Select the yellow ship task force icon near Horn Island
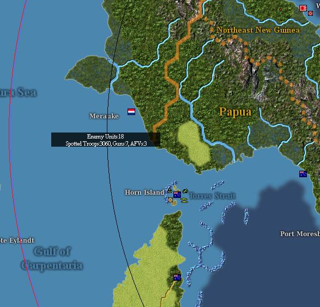Viewport: 320px width, 307px height. click(x=184, y=201)
